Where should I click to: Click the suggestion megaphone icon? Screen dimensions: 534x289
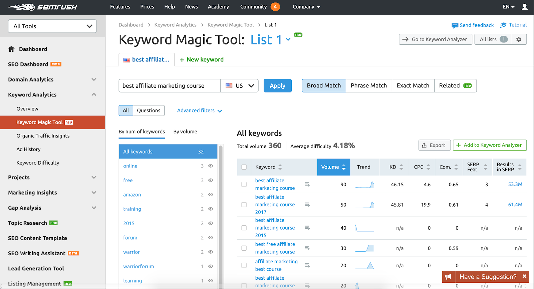[448, 277]
